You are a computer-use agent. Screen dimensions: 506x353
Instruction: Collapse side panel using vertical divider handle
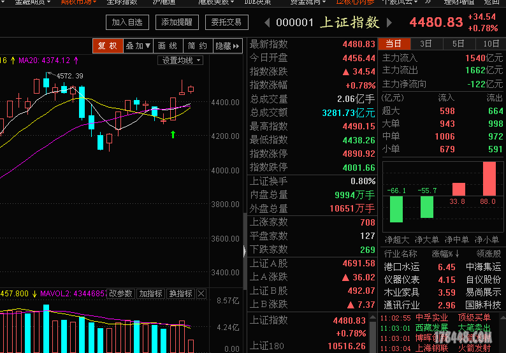(244, 250)
